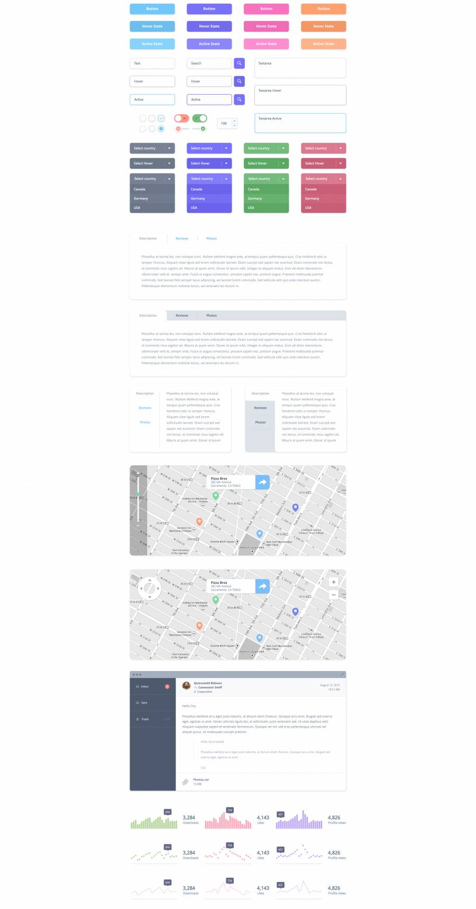Screen dimensions: 476x909
Task: Switch to the Reviews tab in the white tab panel
Action: coord(182,238)
